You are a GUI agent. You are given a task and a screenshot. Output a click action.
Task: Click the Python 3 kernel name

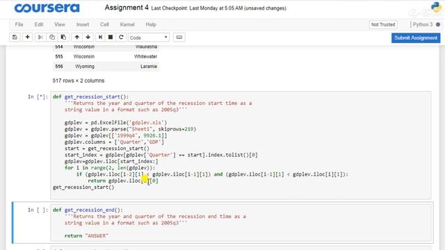click(423, 25)
